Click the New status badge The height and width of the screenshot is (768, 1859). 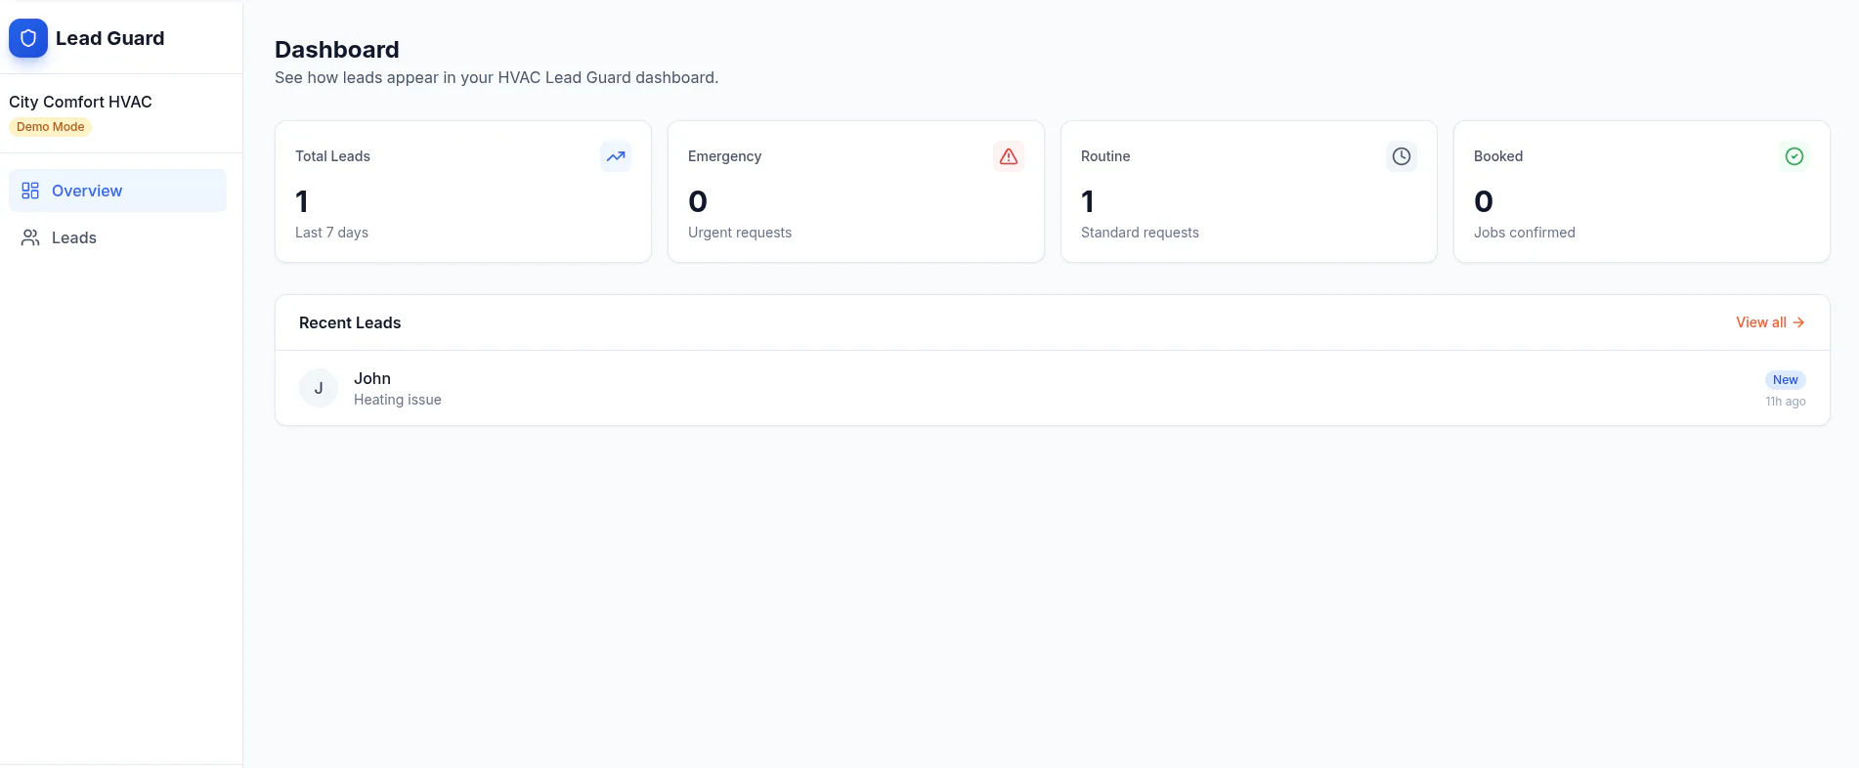point(1785,380)
